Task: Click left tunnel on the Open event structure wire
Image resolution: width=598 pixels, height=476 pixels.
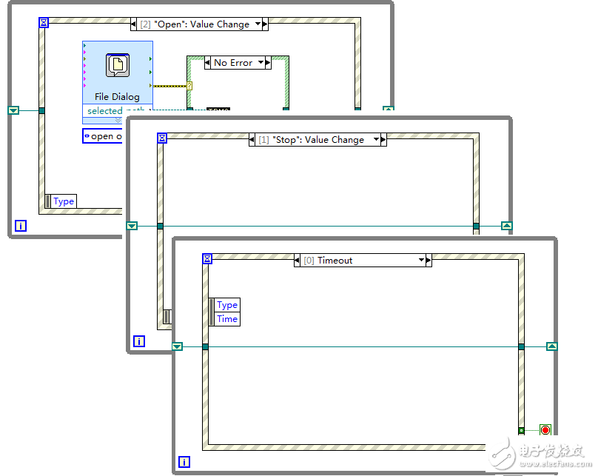Action: (42, 110)
